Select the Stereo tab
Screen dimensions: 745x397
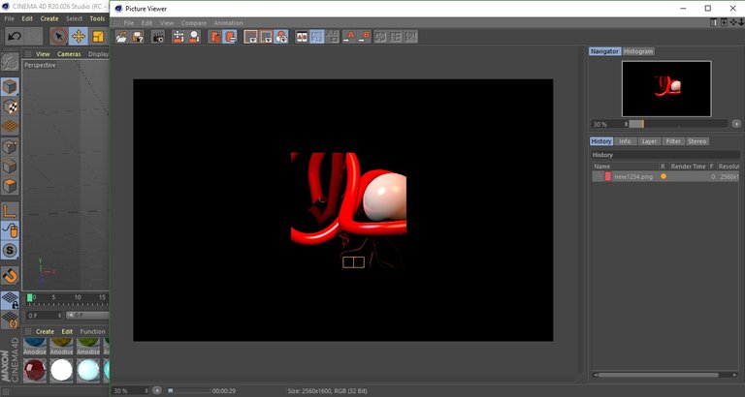[697, 141]
